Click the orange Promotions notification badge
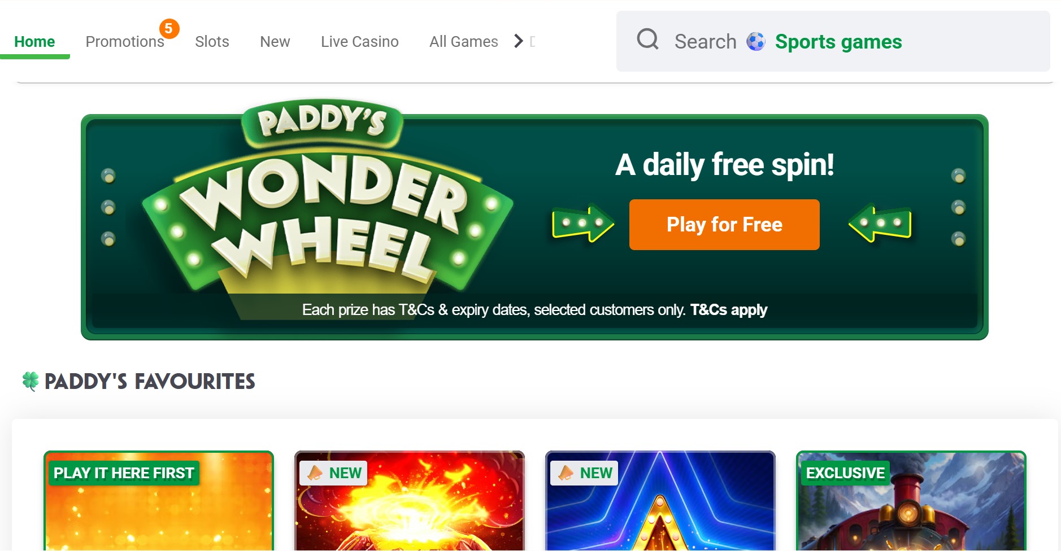Viewport: 1061px width, 551px height. coord(169,28)
